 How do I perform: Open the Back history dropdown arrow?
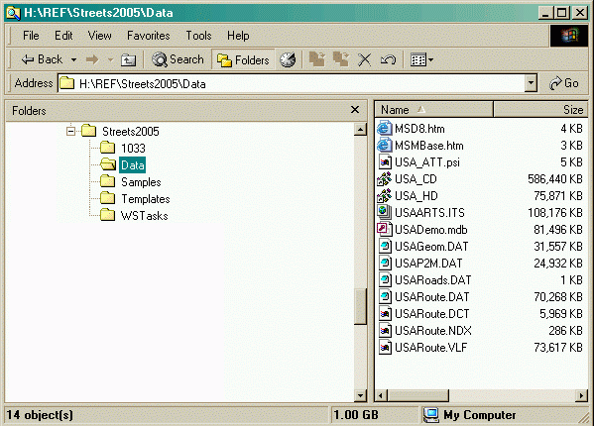coord(73,59)
